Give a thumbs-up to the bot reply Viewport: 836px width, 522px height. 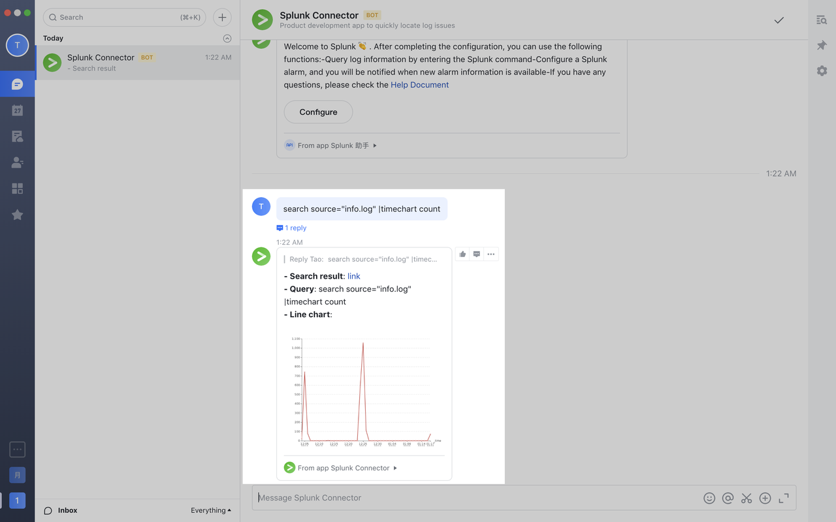pos(462,254)
